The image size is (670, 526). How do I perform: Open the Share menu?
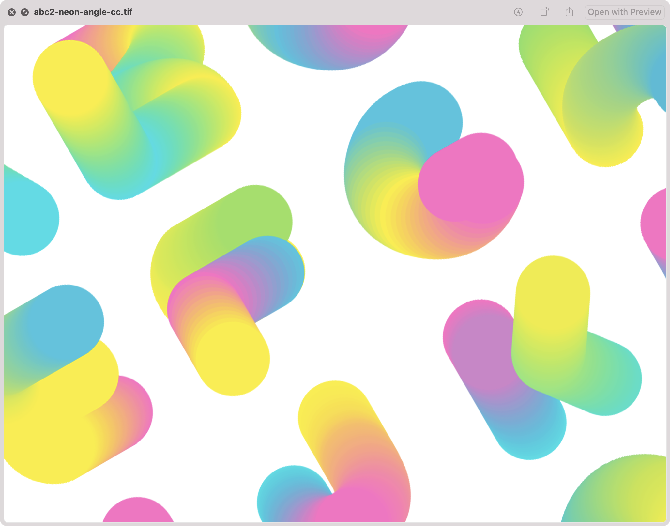coord(569,12)
